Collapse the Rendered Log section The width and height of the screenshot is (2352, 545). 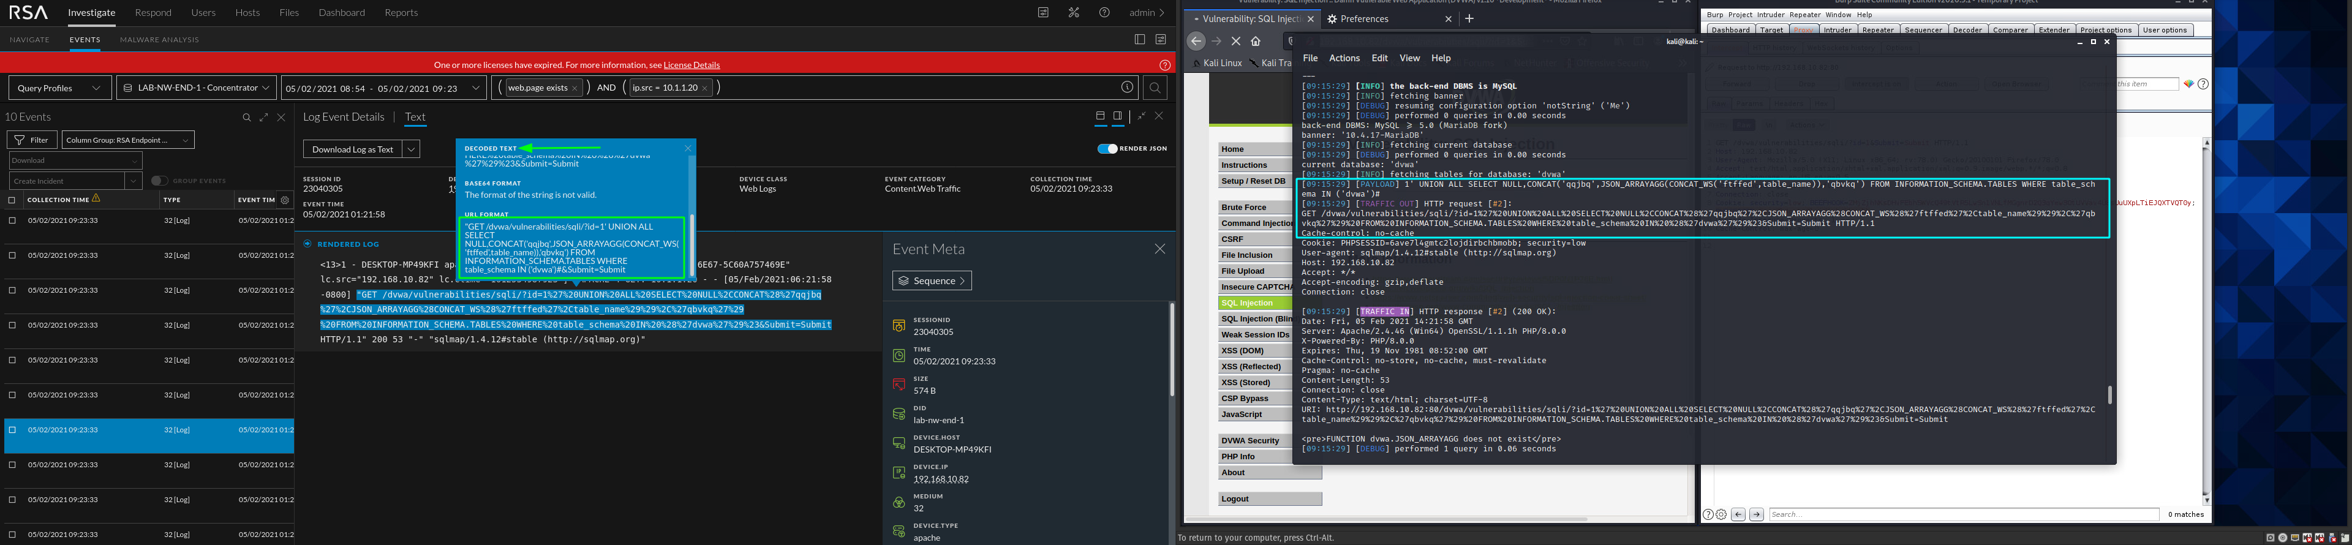pos(307,244)
